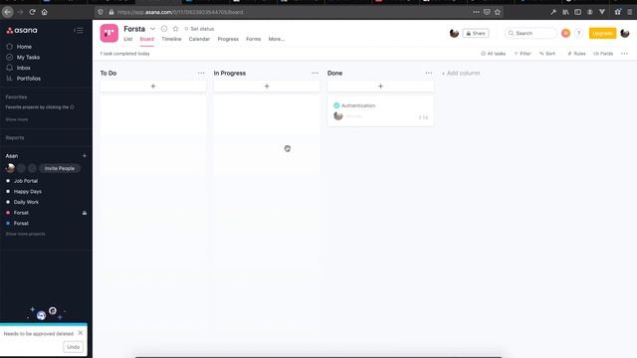Click the Share button

pos(476,33)
